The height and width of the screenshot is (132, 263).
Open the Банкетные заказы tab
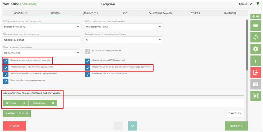(160, 13)
